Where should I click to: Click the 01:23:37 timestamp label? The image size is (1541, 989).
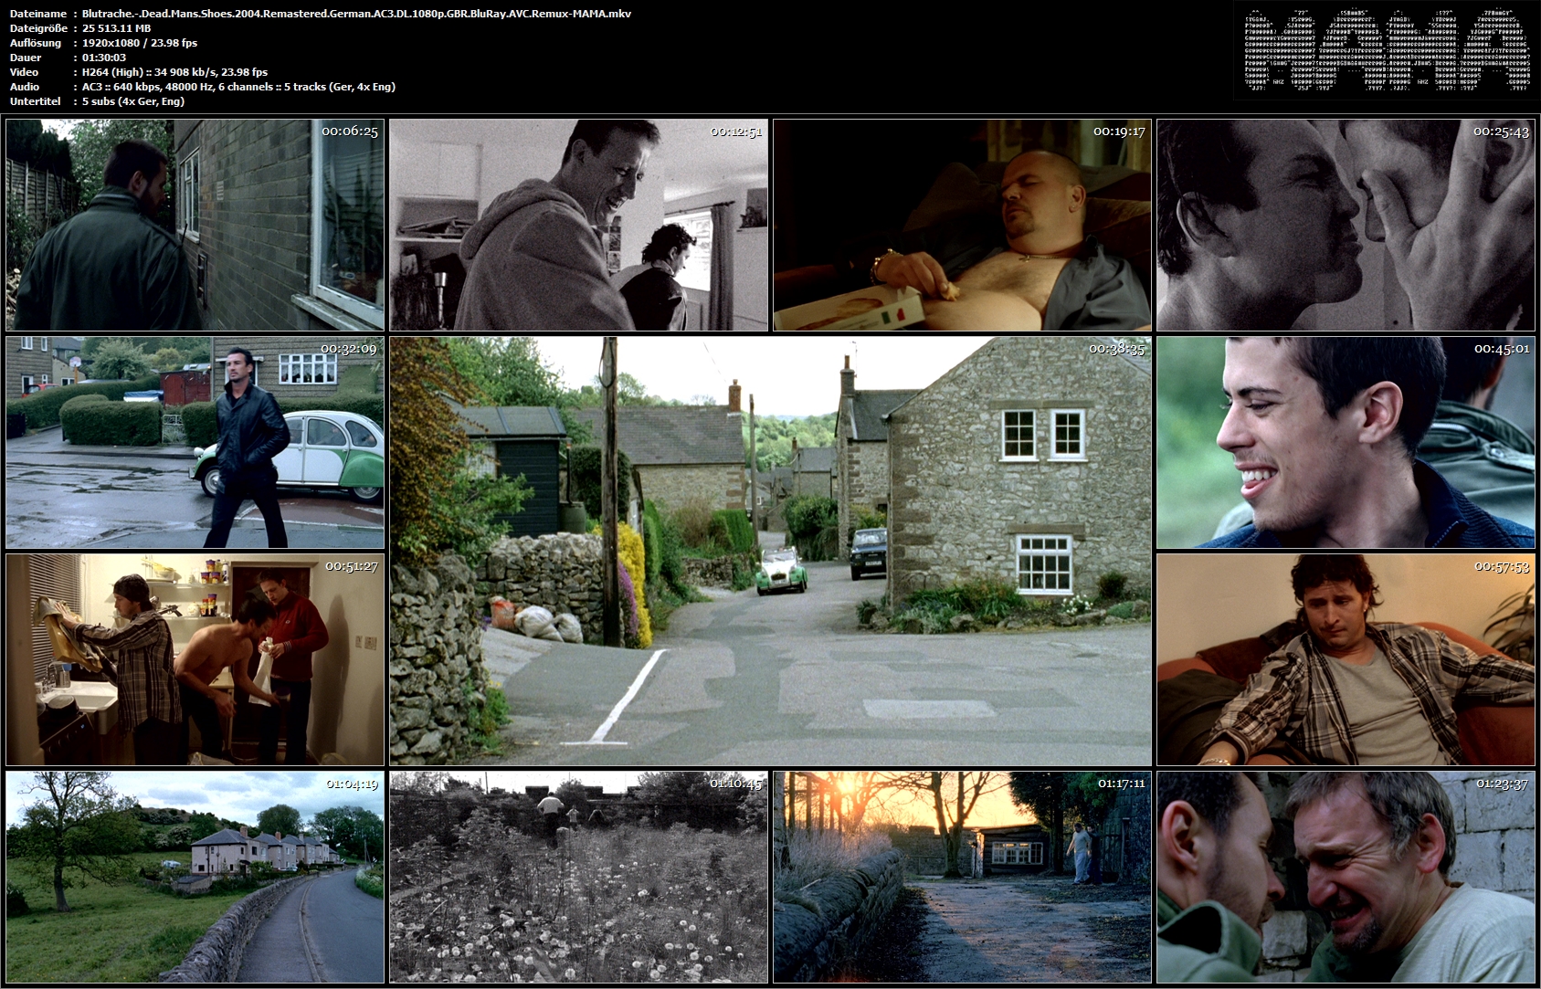(x=1502, y=784)
